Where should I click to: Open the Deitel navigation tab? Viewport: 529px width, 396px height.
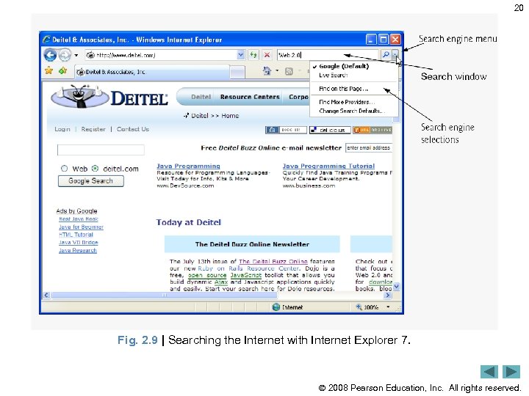click(201, 97)
